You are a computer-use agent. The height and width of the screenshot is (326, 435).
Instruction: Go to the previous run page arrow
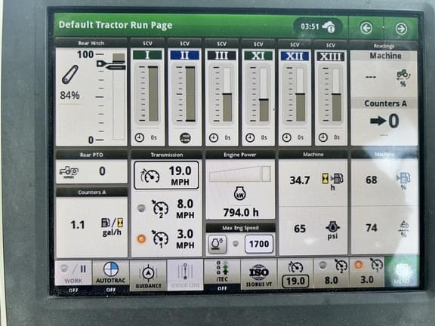[366, 28]
